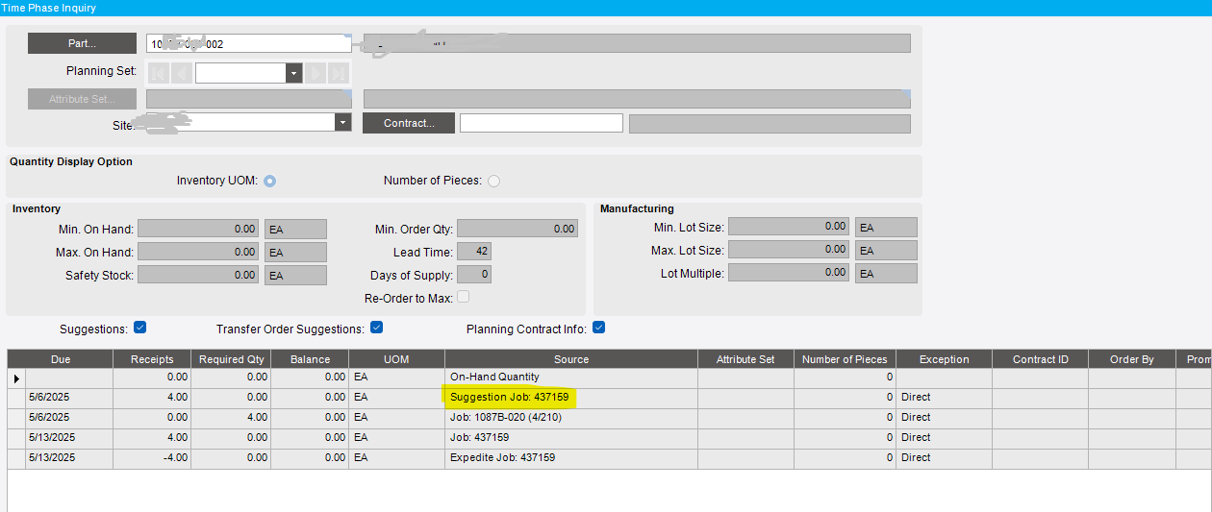Select Inventory UOM radio option
Viewport: 1212px width, 512px height.
pyautogui.click(x=270, y=181)
